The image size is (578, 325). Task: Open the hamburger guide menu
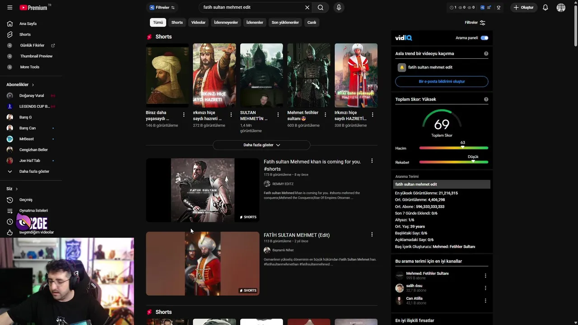[9, 7]
